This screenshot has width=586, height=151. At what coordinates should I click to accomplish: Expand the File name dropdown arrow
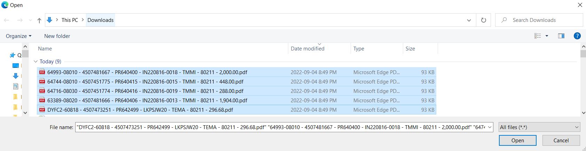pos(490,127)
